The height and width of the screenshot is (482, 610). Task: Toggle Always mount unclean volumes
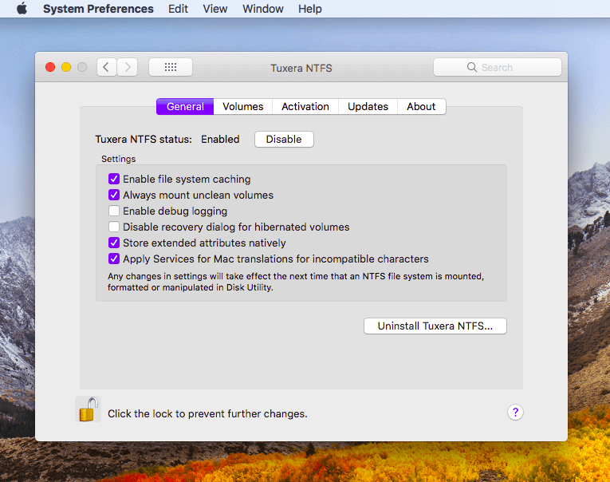114,196
